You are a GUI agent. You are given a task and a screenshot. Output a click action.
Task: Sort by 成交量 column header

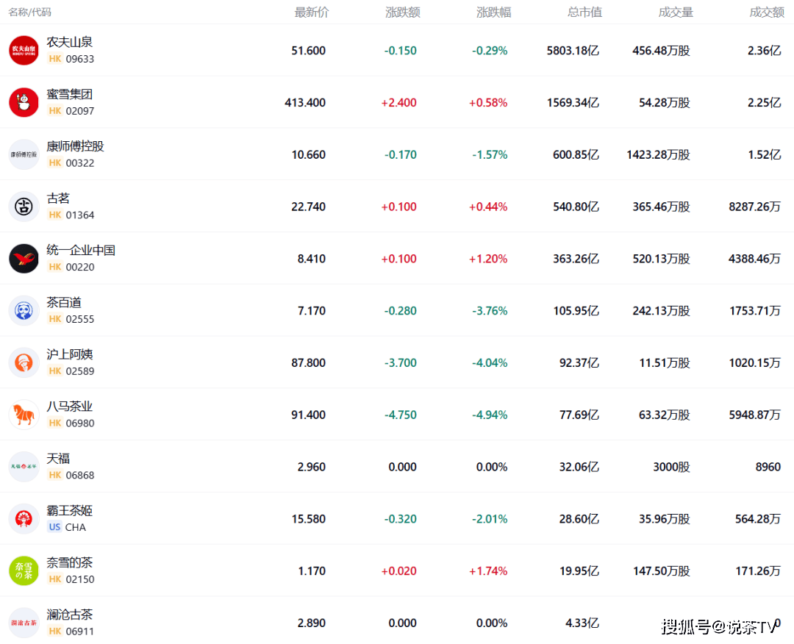676,12
